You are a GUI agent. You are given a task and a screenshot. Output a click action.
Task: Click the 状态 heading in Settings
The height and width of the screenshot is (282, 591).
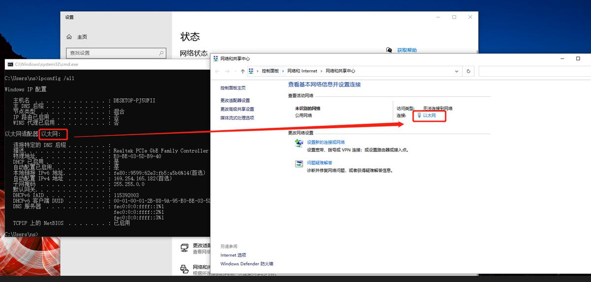(190, 36)
